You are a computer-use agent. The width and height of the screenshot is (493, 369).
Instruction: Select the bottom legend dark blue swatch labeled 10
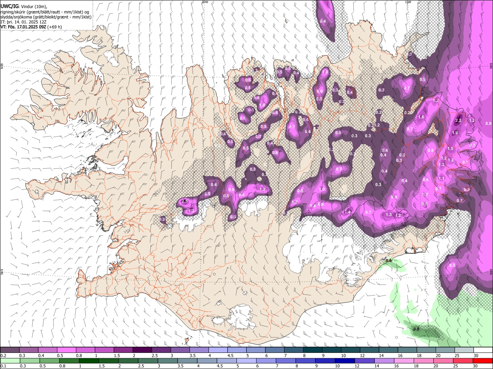(345, 361)
